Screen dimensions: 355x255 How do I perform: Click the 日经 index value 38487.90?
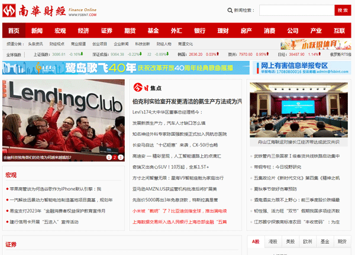pyautogui.click(x=296, y=54)
